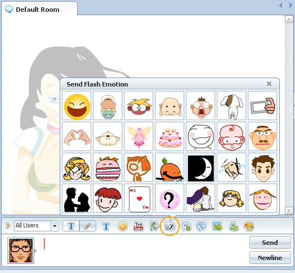Toggle rich text mode T button
Image resolution: width=295 pixels, height=273 pixels.
pos(71,226)
